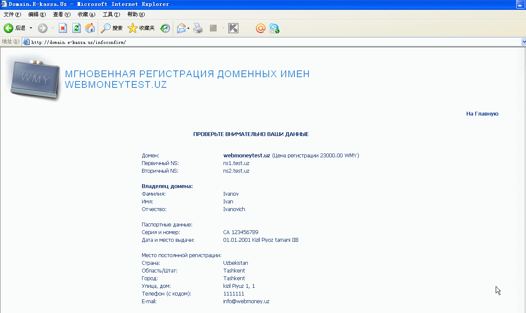Print page with printer icon
Screen dimensions: 526x313
point(198,28)
